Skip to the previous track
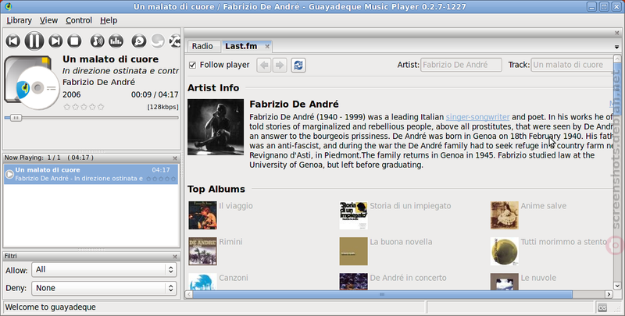Screen dimensions: 625x316 click(13, 41)
